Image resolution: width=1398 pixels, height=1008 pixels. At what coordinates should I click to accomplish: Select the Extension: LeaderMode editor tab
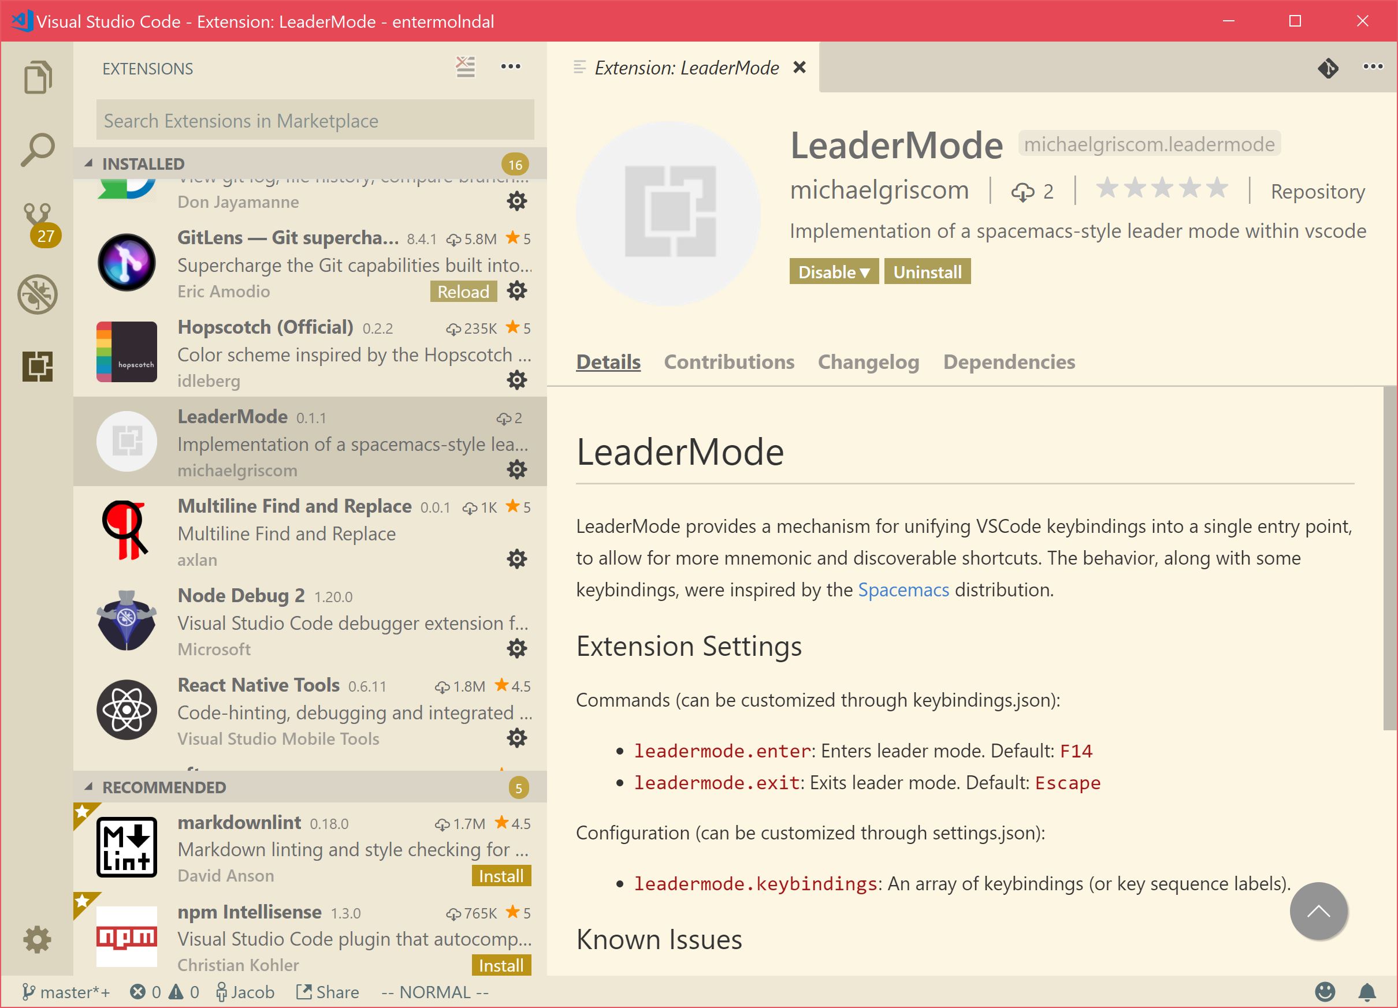(x=682, y=67)
